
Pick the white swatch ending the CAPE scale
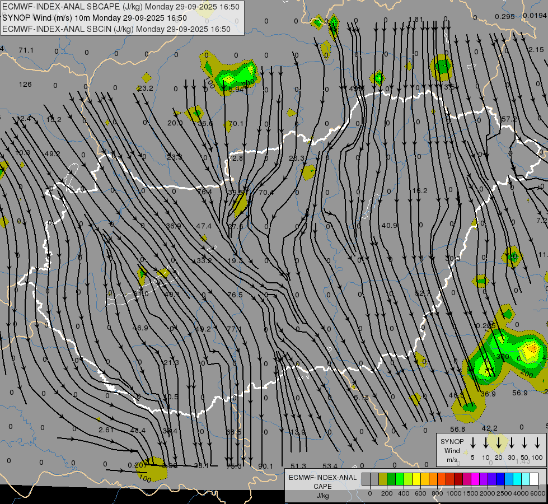coord(535,479)
